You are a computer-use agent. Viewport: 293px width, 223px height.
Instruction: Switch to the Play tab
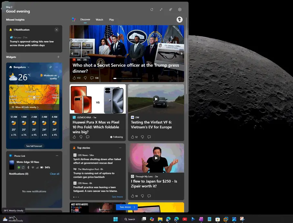(112, 20)
